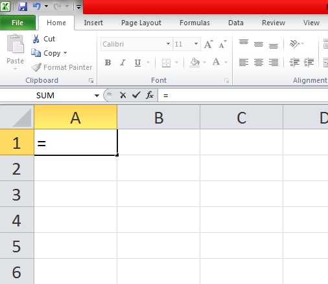Expand underline style dropdown arrow

point(148,63)
